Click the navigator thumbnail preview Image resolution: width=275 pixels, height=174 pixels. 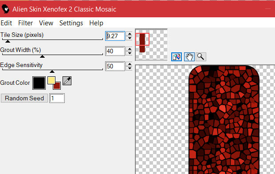[x=151, y=45]
